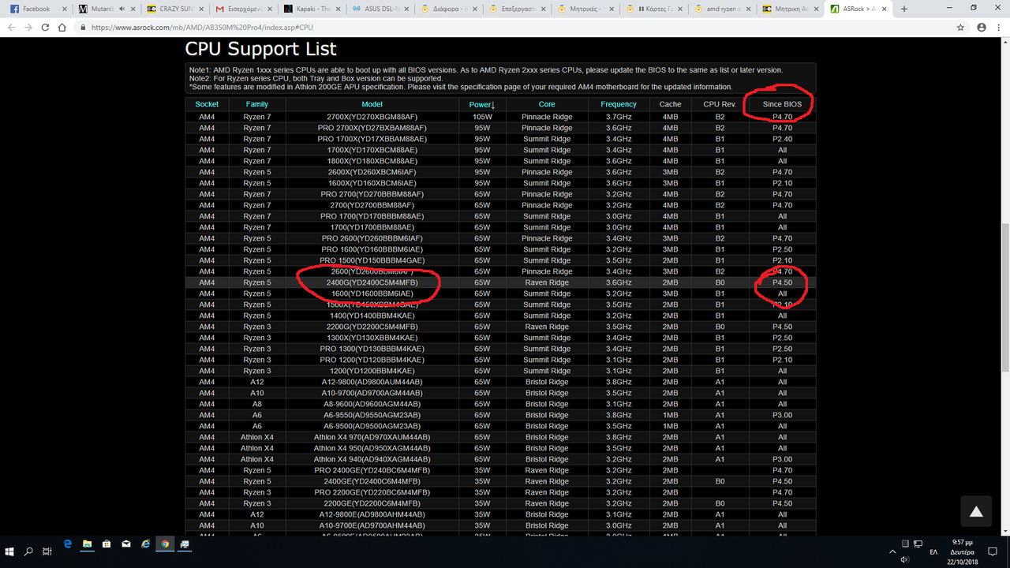Open the ΕΛ language input switcher
This screenshot has width=1010, height=568.
click(x=933, y=551)
